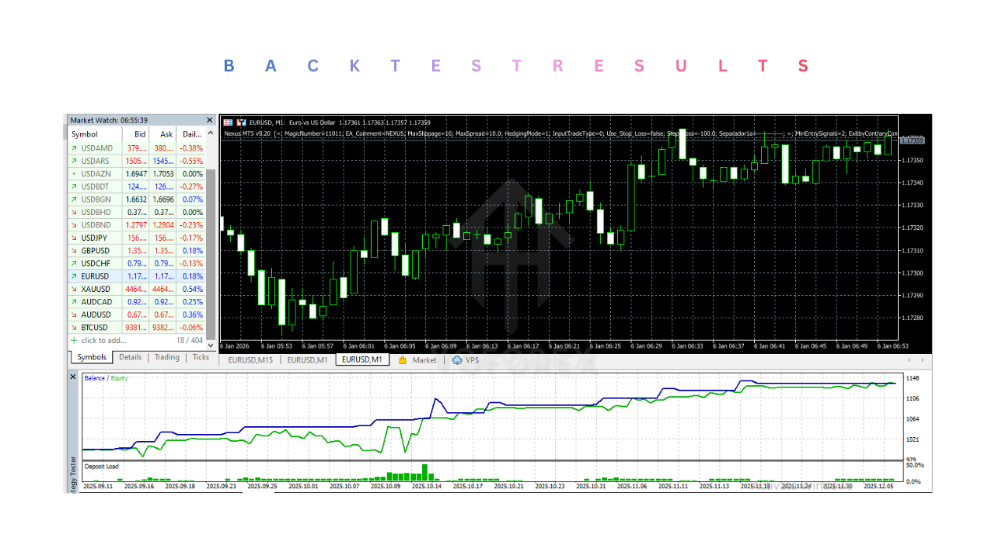Click the green plus icon to add symbol
995x559 pixels.
74,341
